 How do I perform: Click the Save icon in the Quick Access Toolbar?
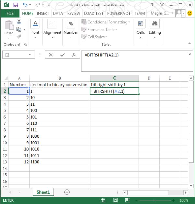pyautogui.click(x=16, y=5)
